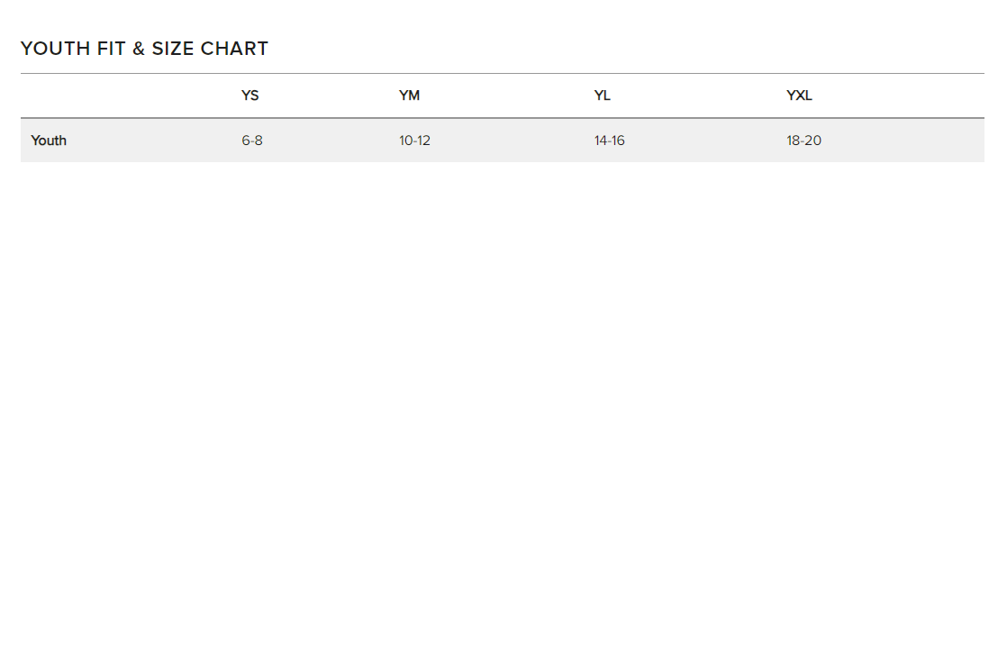The width and height of the screenshot is (1007, 663).
Task: Click the 10-12 size value
Action: coord(414,141)
